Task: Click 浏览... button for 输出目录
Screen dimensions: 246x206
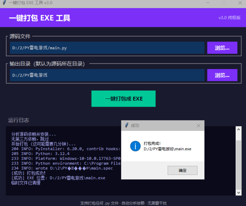Action: (x=222, y=75)
